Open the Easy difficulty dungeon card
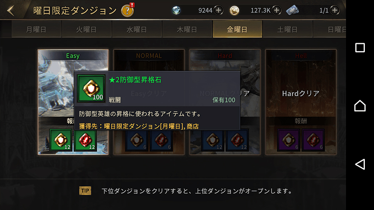 pyautogui.click(x=73, y=102)
